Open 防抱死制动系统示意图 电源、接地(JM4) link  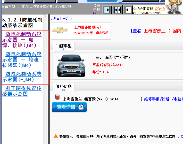(x=22, y=40)
